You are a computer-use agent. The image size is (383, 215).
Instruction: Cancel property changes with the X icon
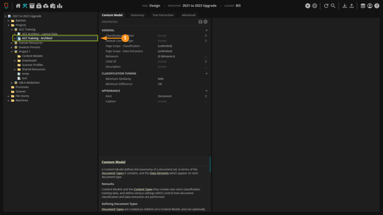pos(205,21)
